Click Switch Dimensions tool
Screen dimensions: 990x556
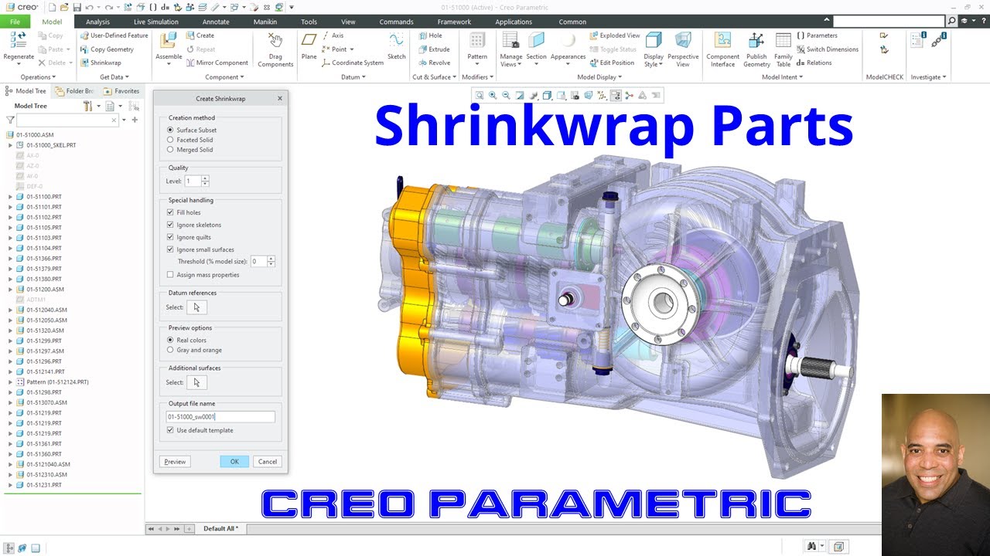coord(827,49)
